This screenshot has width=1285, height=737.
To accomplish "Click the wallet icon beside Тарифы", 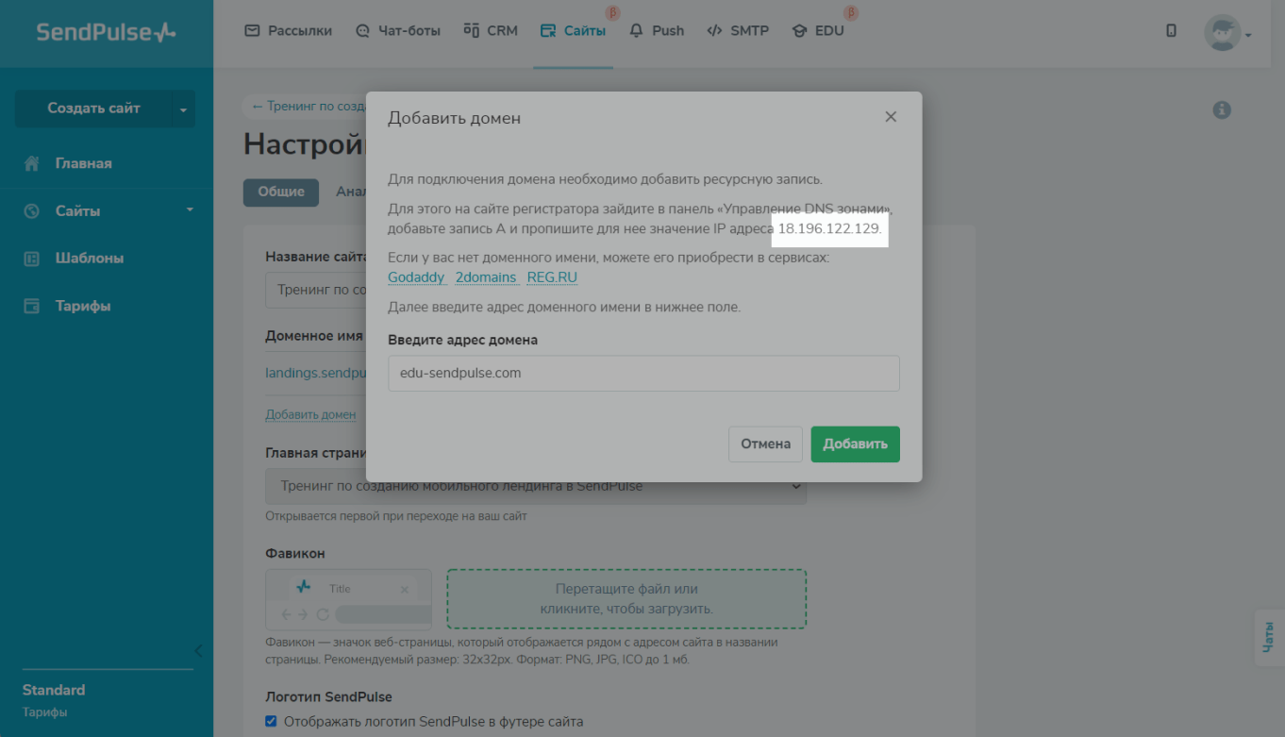I will [x=32, y=306].
